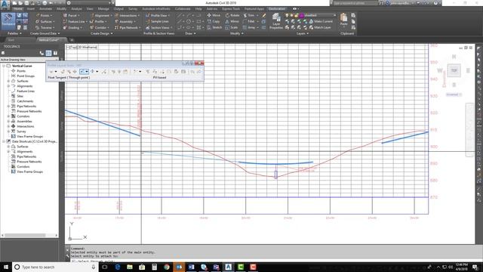Select the Fillet tool in Modify panel
The height and width of the screenshot is (272, 483).
[x=250, y=21]
